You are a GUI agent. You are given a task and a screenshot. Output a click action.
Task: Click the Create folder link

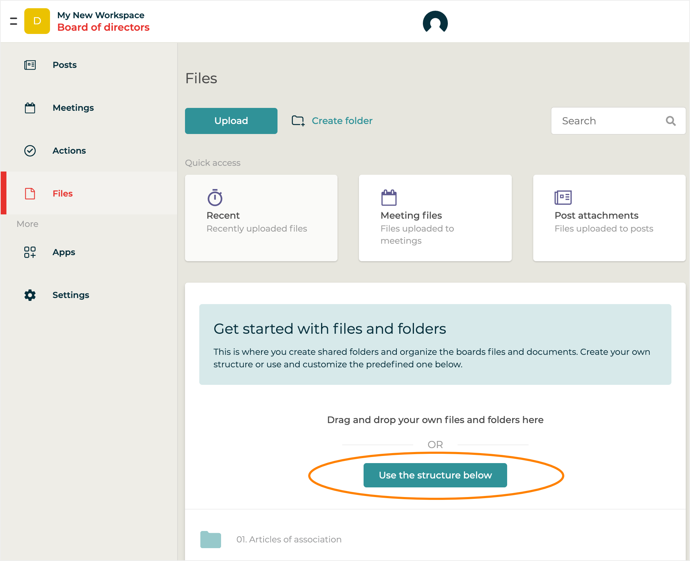coord(342,121)
